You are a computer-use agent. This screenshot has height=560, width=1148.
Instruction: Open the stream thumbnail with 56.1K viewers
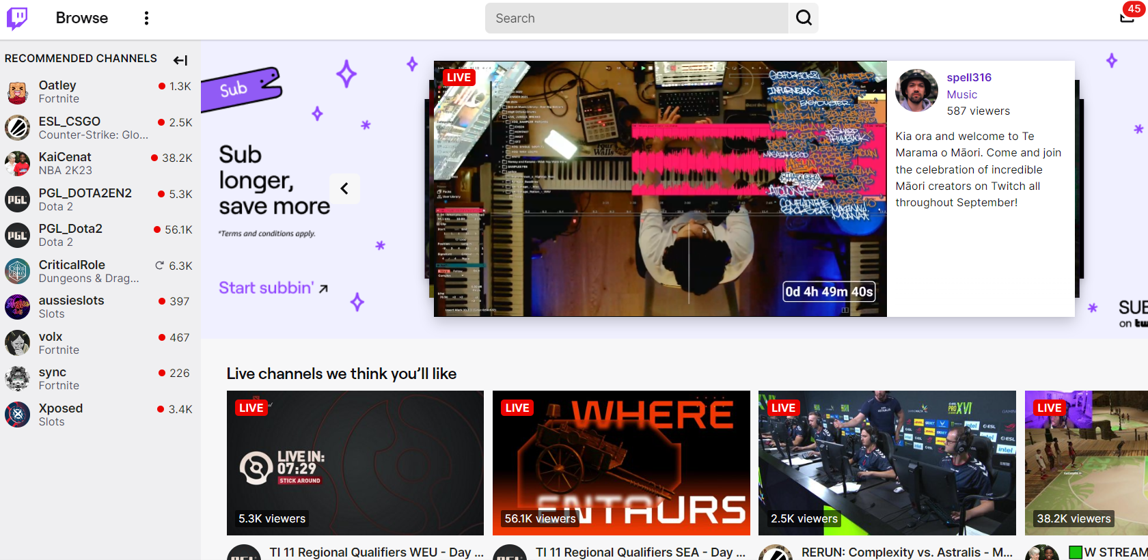pos(621,463)
